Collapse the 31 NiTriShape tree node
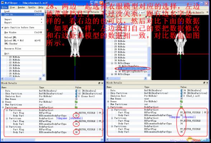Image resolution: width=211 pixels, height=143 pixels. pos(112,63)
